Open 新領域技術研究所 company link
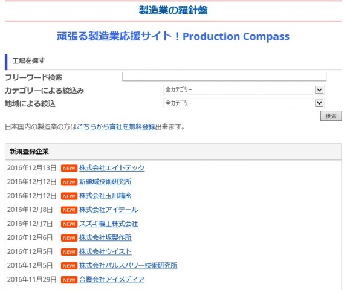Screen dimensions: 347x290 (x=105, y=182)
